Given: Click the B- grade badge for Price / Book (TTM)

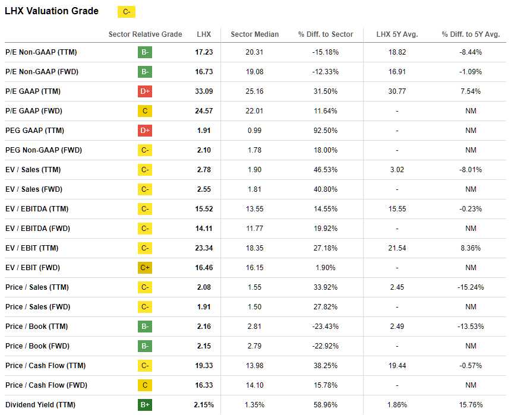Looking at the screenshot, I should pyautogui.click(x=145, y=327).
